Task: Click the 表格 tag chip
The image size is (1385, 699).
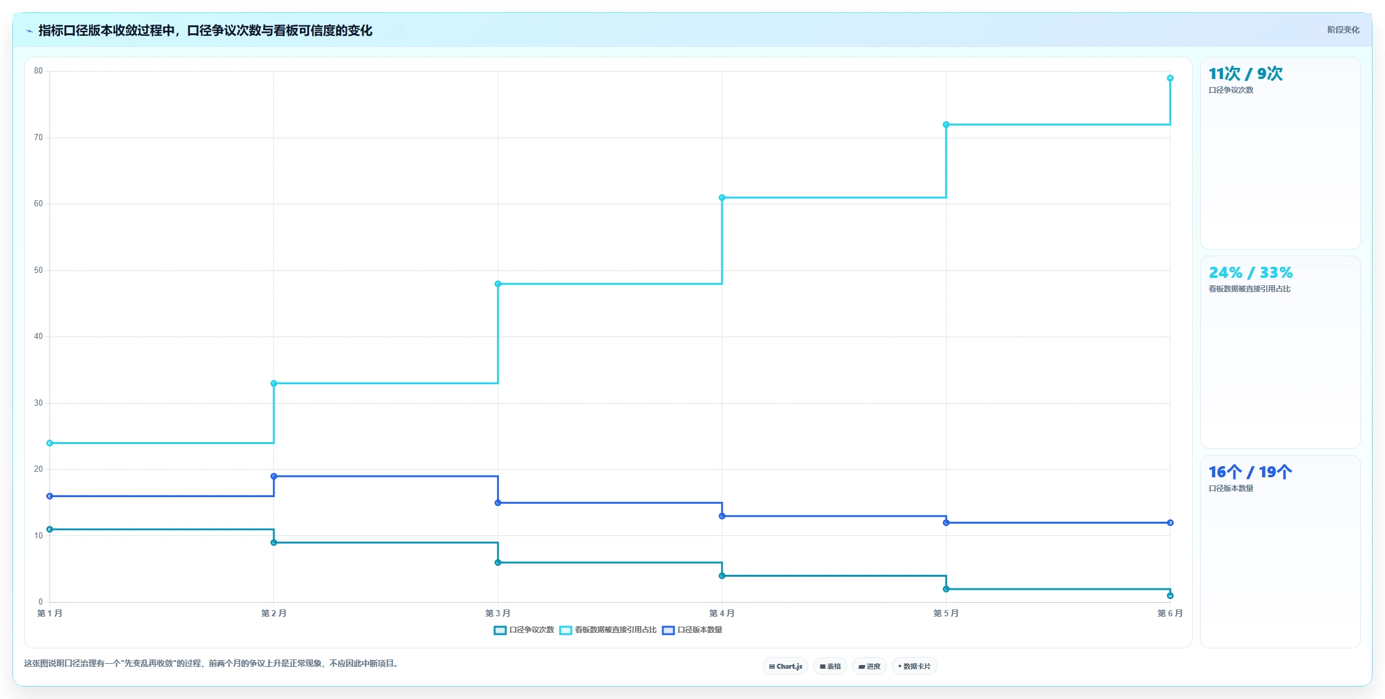Action: [830, 666]
